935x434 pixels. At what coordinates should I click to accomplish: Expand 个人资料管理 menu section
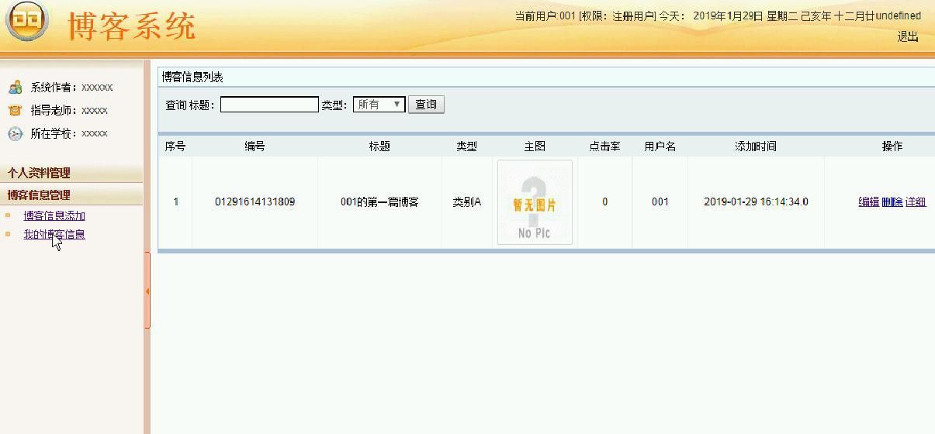tap(39, 173)
